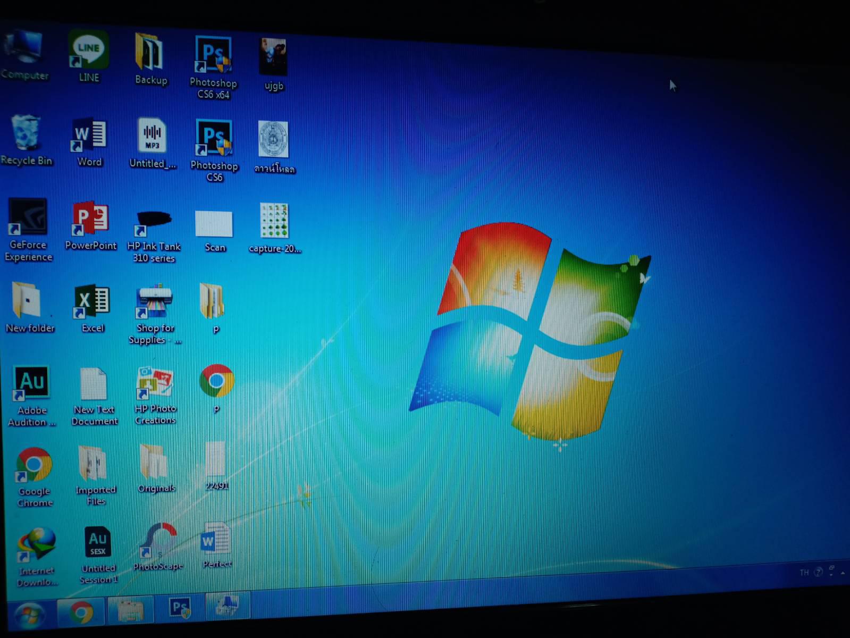Click the Internet Download Manager shortcut
The image size is (850, 638).
[x=36, y=557]
